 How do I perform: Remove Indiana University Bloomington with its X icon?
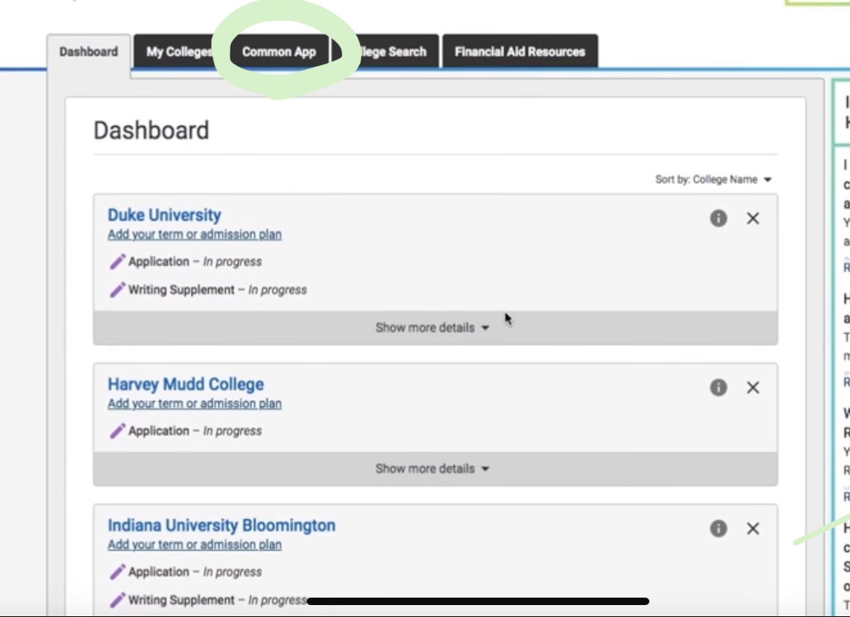(753, 528)
